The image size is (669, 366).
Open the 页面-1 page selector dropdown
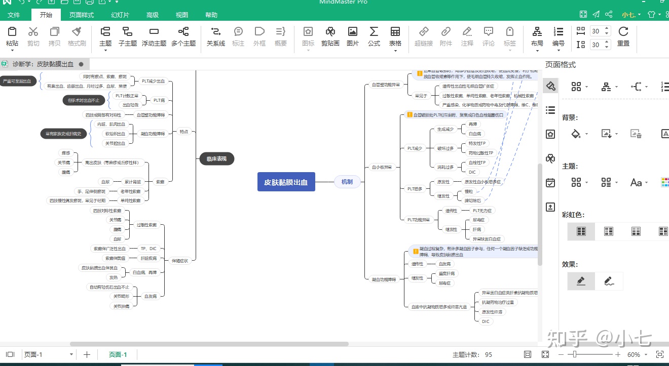tap(71, 354)
